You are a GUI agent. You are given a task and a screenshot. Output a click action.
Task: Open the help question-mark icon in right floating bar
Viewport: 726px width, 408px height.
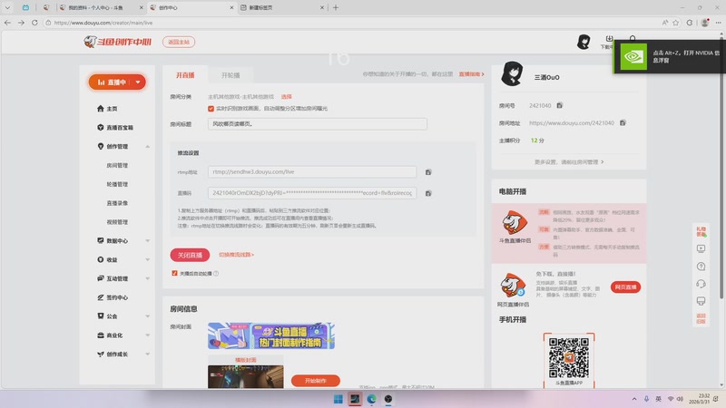701,267
